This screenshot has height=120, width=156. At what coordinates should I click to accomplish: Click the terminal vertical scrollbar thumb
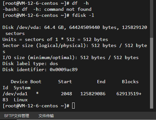pyautogui.click(x=152, y=73)
